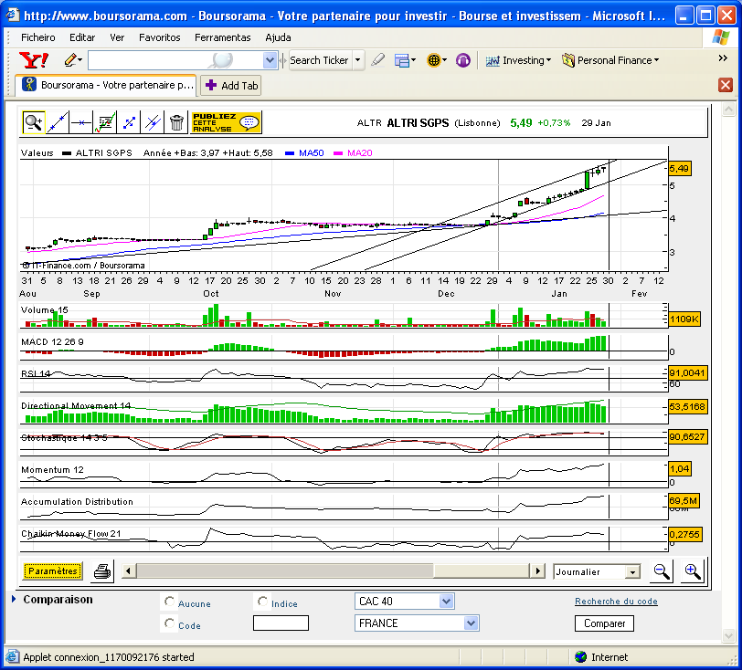The height and width of the screenshot is (670, 742).
Task: Click the 91,0041 RSI value label
Action: pyautogui.click(x=687, y=373)
